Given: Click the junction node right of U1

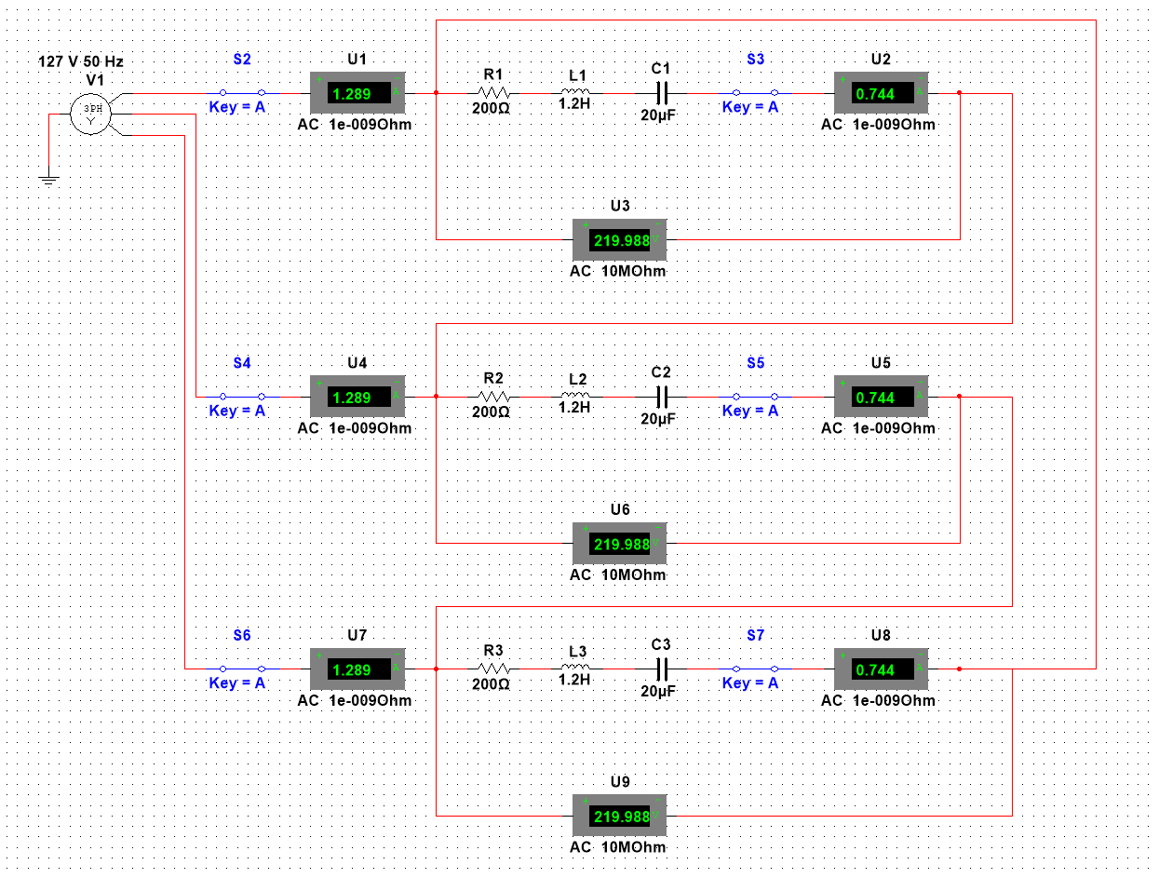Looking at the screenshot, I should [x=437, y=93].
